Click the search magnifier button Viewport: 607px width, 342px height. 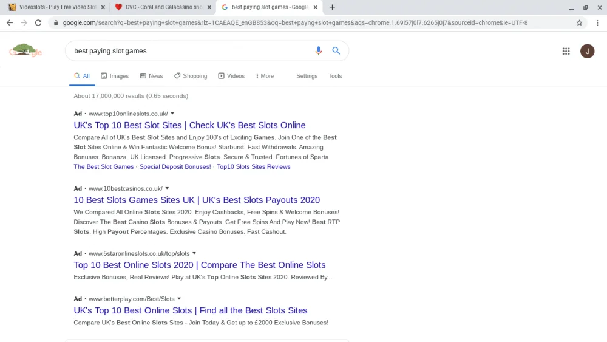pyautogui.click(x=336, y=51)
